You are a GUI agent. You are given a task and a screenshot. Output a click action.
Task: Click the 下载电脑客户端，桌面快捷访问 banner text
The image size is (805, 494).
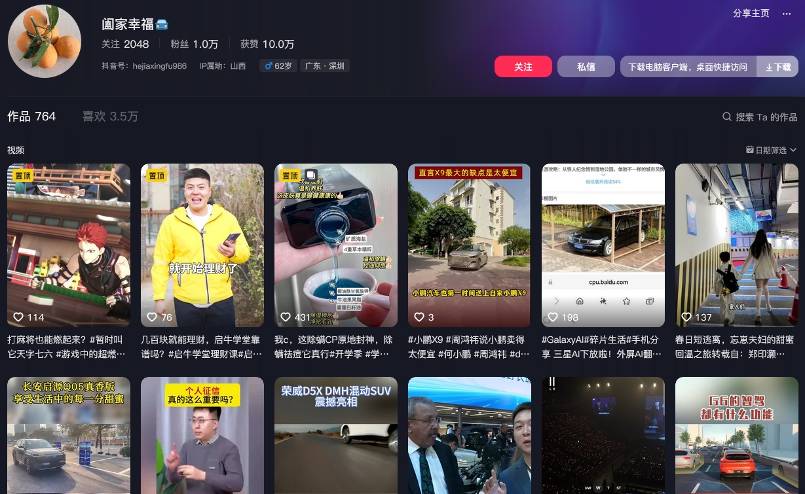point(687,67)
